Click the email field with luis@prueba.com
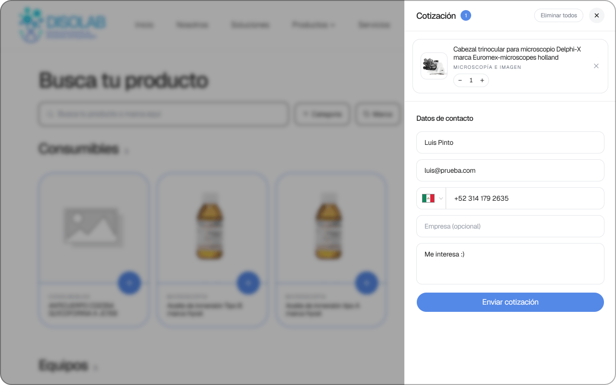 (510, 170)
